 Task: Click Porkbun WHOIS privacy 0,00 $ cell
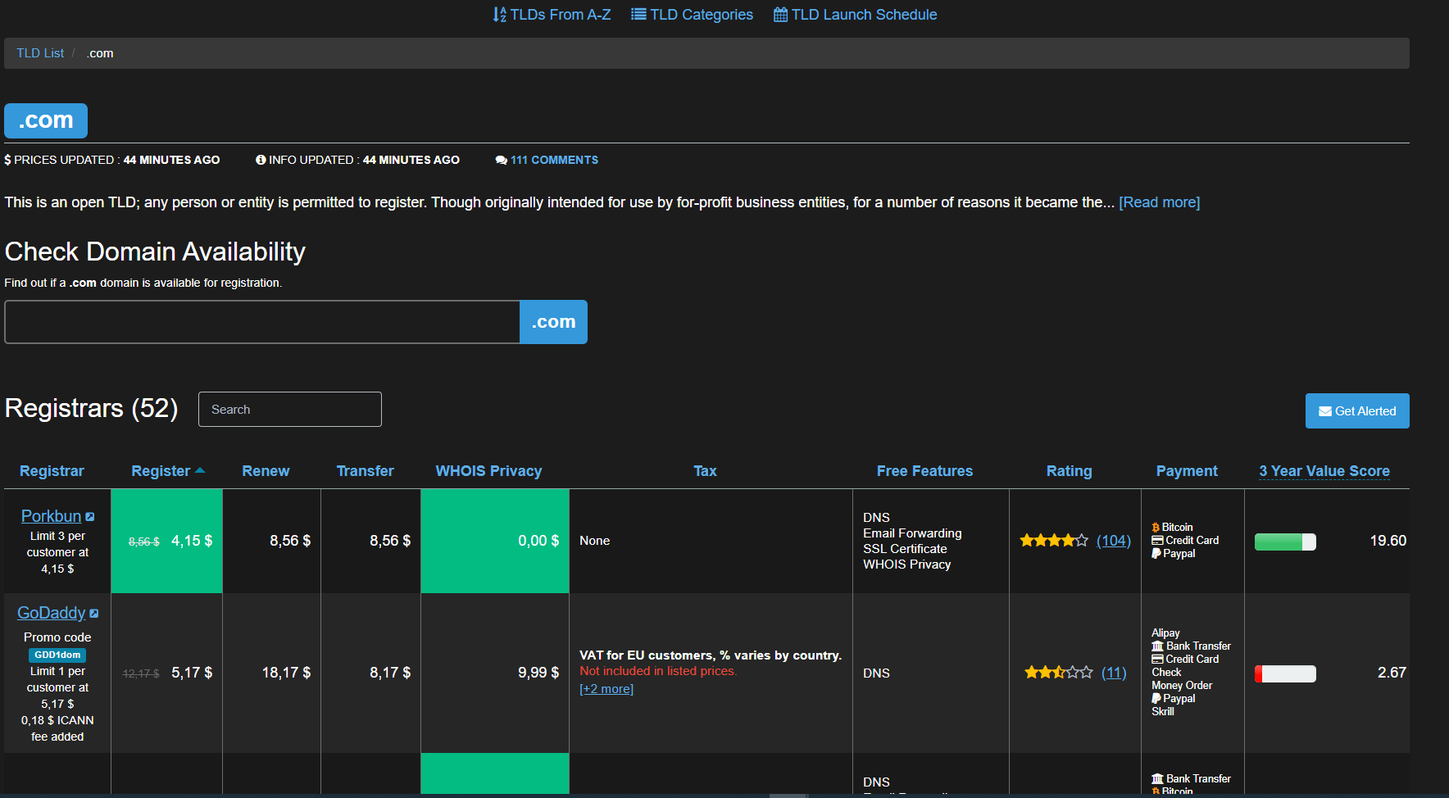pyautogui.click(x=495, y=541)
